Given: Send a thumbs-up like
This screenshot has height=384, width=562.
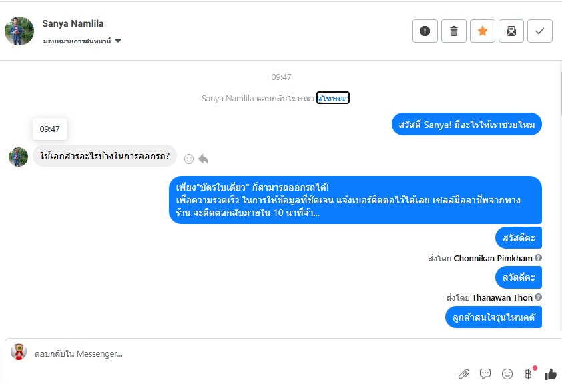Looking at the screenshot, I should point(550,374).
